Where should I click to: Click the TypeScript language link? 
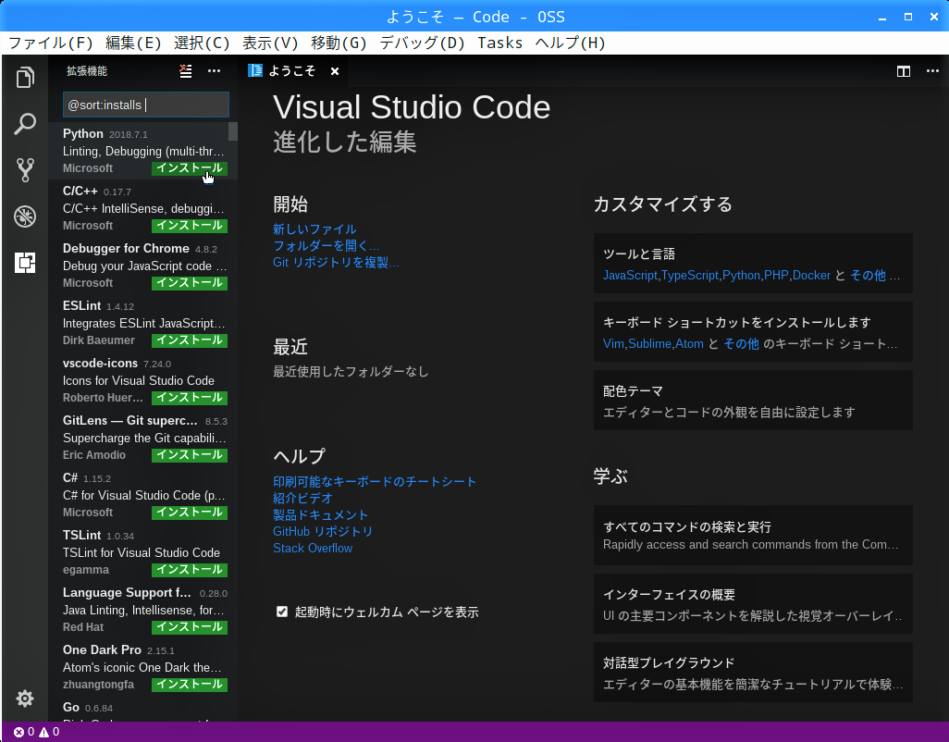pyautogui.click(x=690, y=276)
